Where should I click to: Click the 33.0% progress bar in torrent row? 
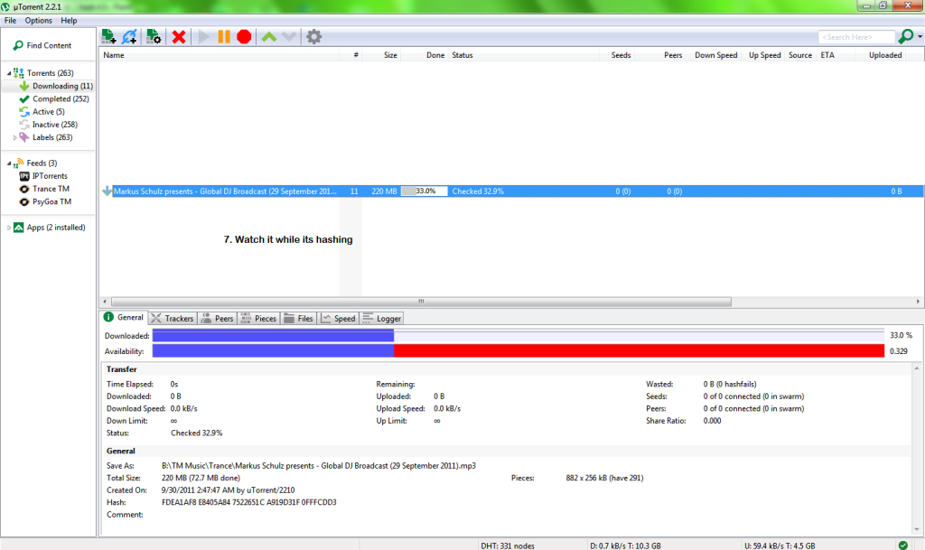425,191
